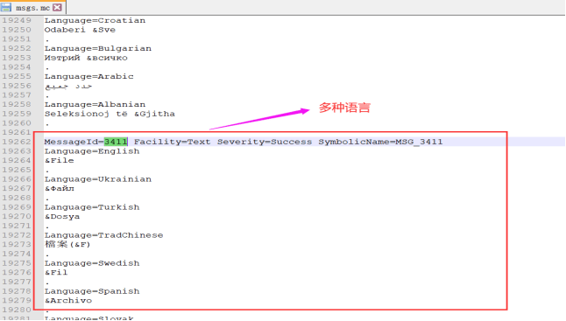
Task: Click the '&File' line
Action: click(60, 161)
